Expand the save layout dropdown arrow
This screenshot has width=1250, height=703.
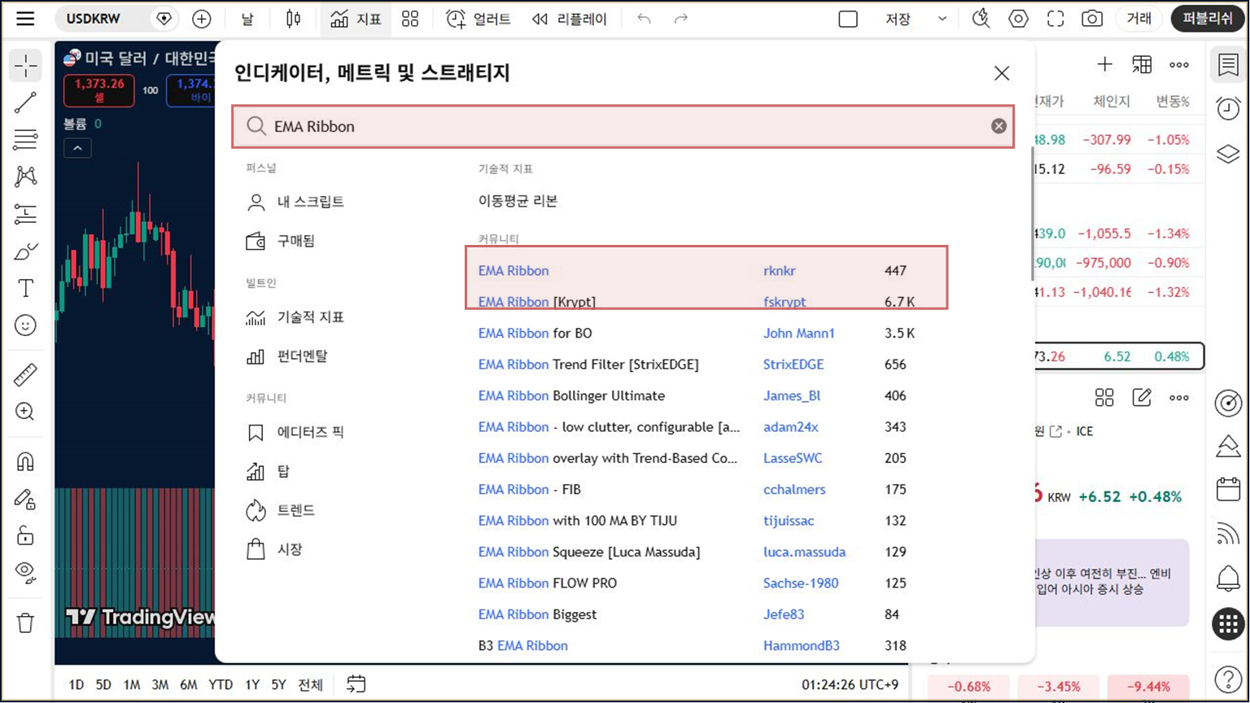pos(942,19)
